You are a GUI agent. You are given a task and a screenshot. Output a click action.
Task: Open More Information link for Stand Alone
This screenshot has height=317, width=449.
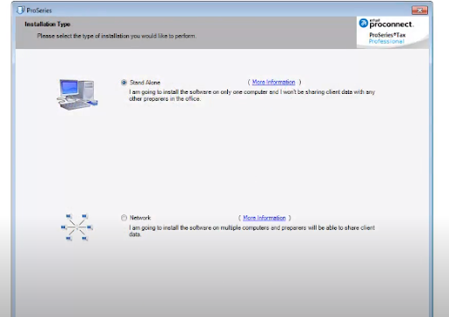point(274,82)
